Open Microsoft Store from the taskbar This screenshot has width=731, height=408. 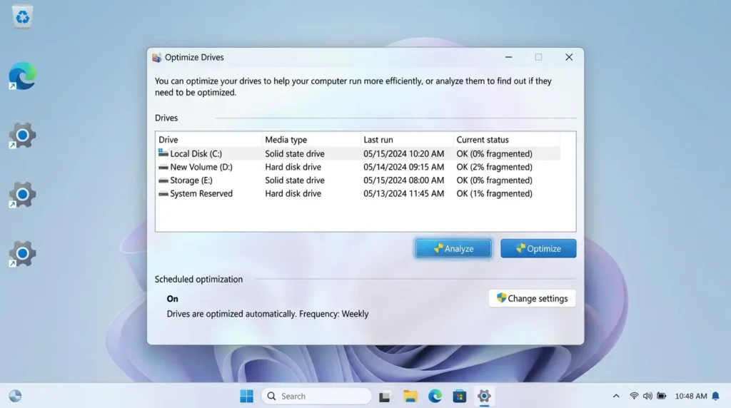459,396
